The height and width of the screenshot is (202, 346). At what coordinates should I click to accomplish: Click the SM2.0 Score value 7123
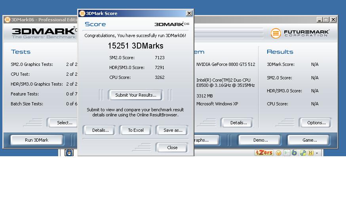click(160, 58)
